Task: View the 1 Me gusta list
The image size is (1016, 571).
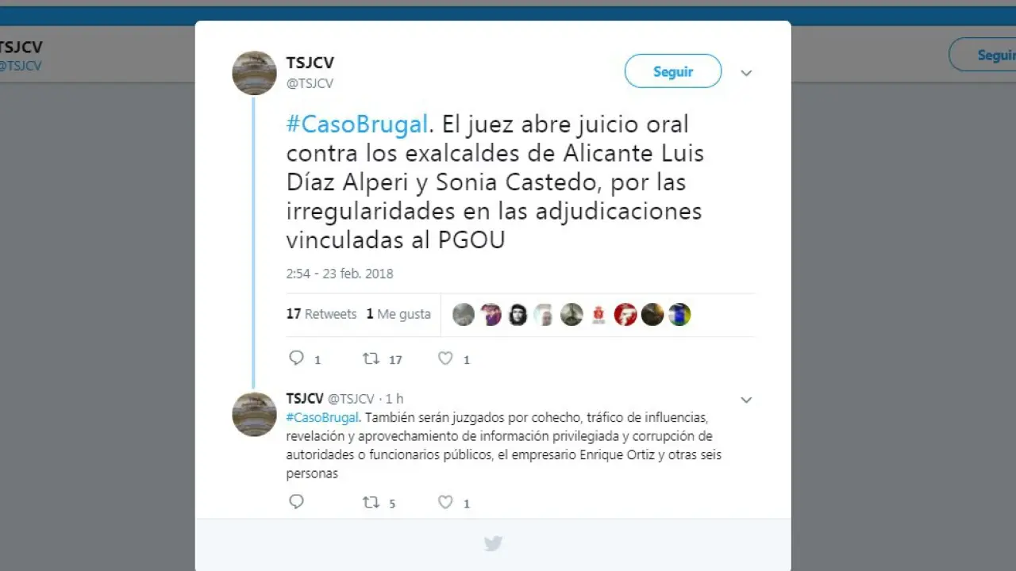Action: tap(398, 314)
